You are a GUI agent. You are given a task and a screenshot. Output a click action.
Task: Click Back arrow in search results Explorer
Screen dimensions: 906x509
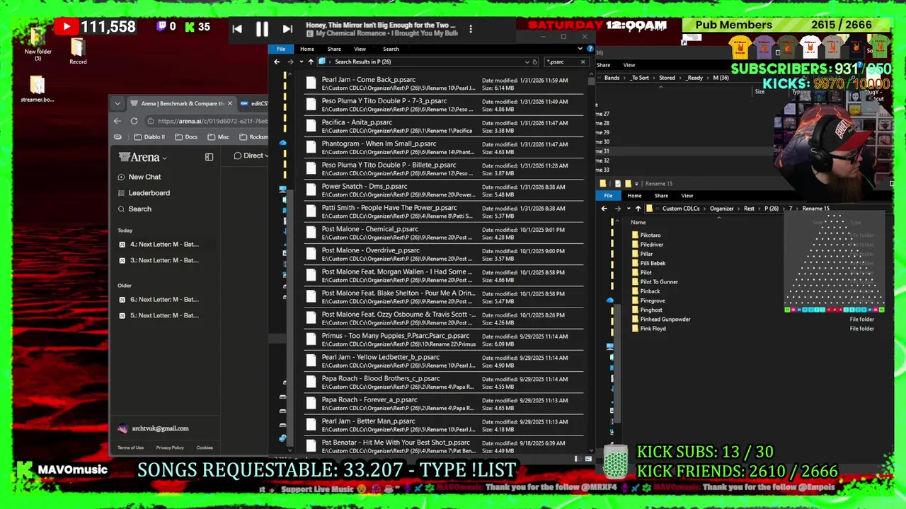click(277, 62)
